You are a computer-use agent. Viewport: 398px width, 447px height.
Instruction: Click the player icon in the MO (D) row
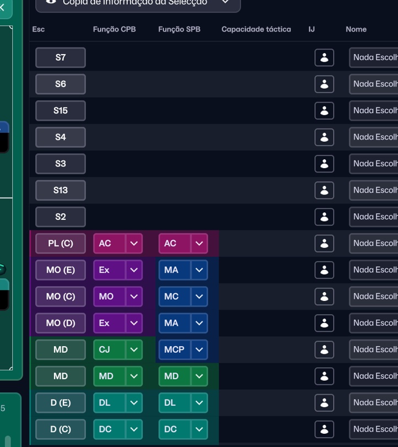coord(324,323)
